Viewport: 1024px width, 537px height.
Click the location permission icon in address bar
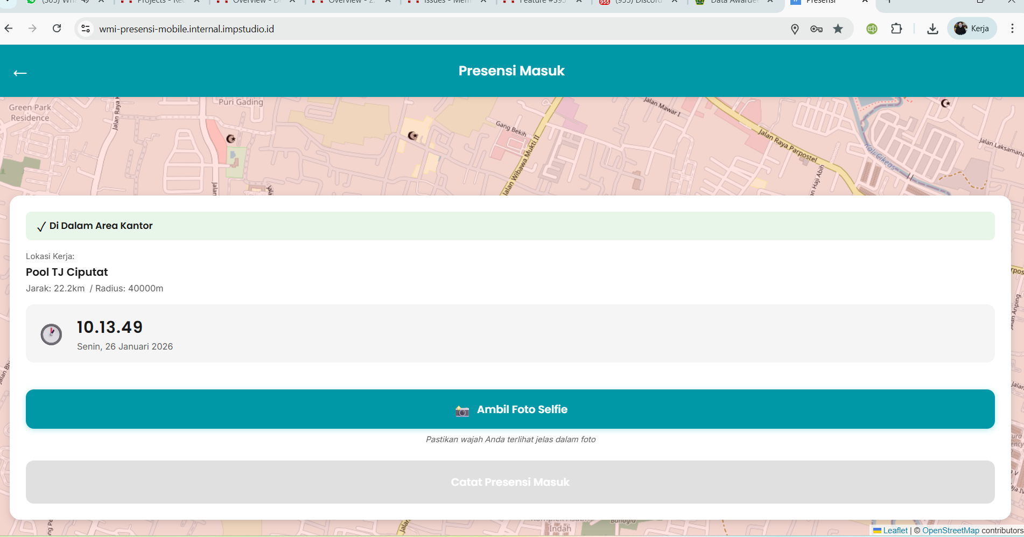pyautogui.click(x=794, y=29)
